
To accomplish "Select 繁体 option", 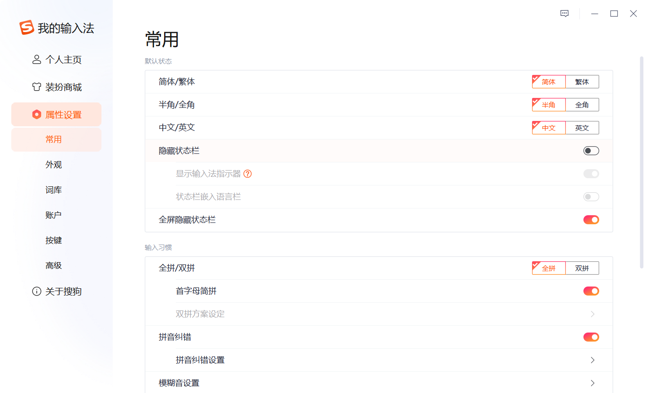I will pos(582,82).
